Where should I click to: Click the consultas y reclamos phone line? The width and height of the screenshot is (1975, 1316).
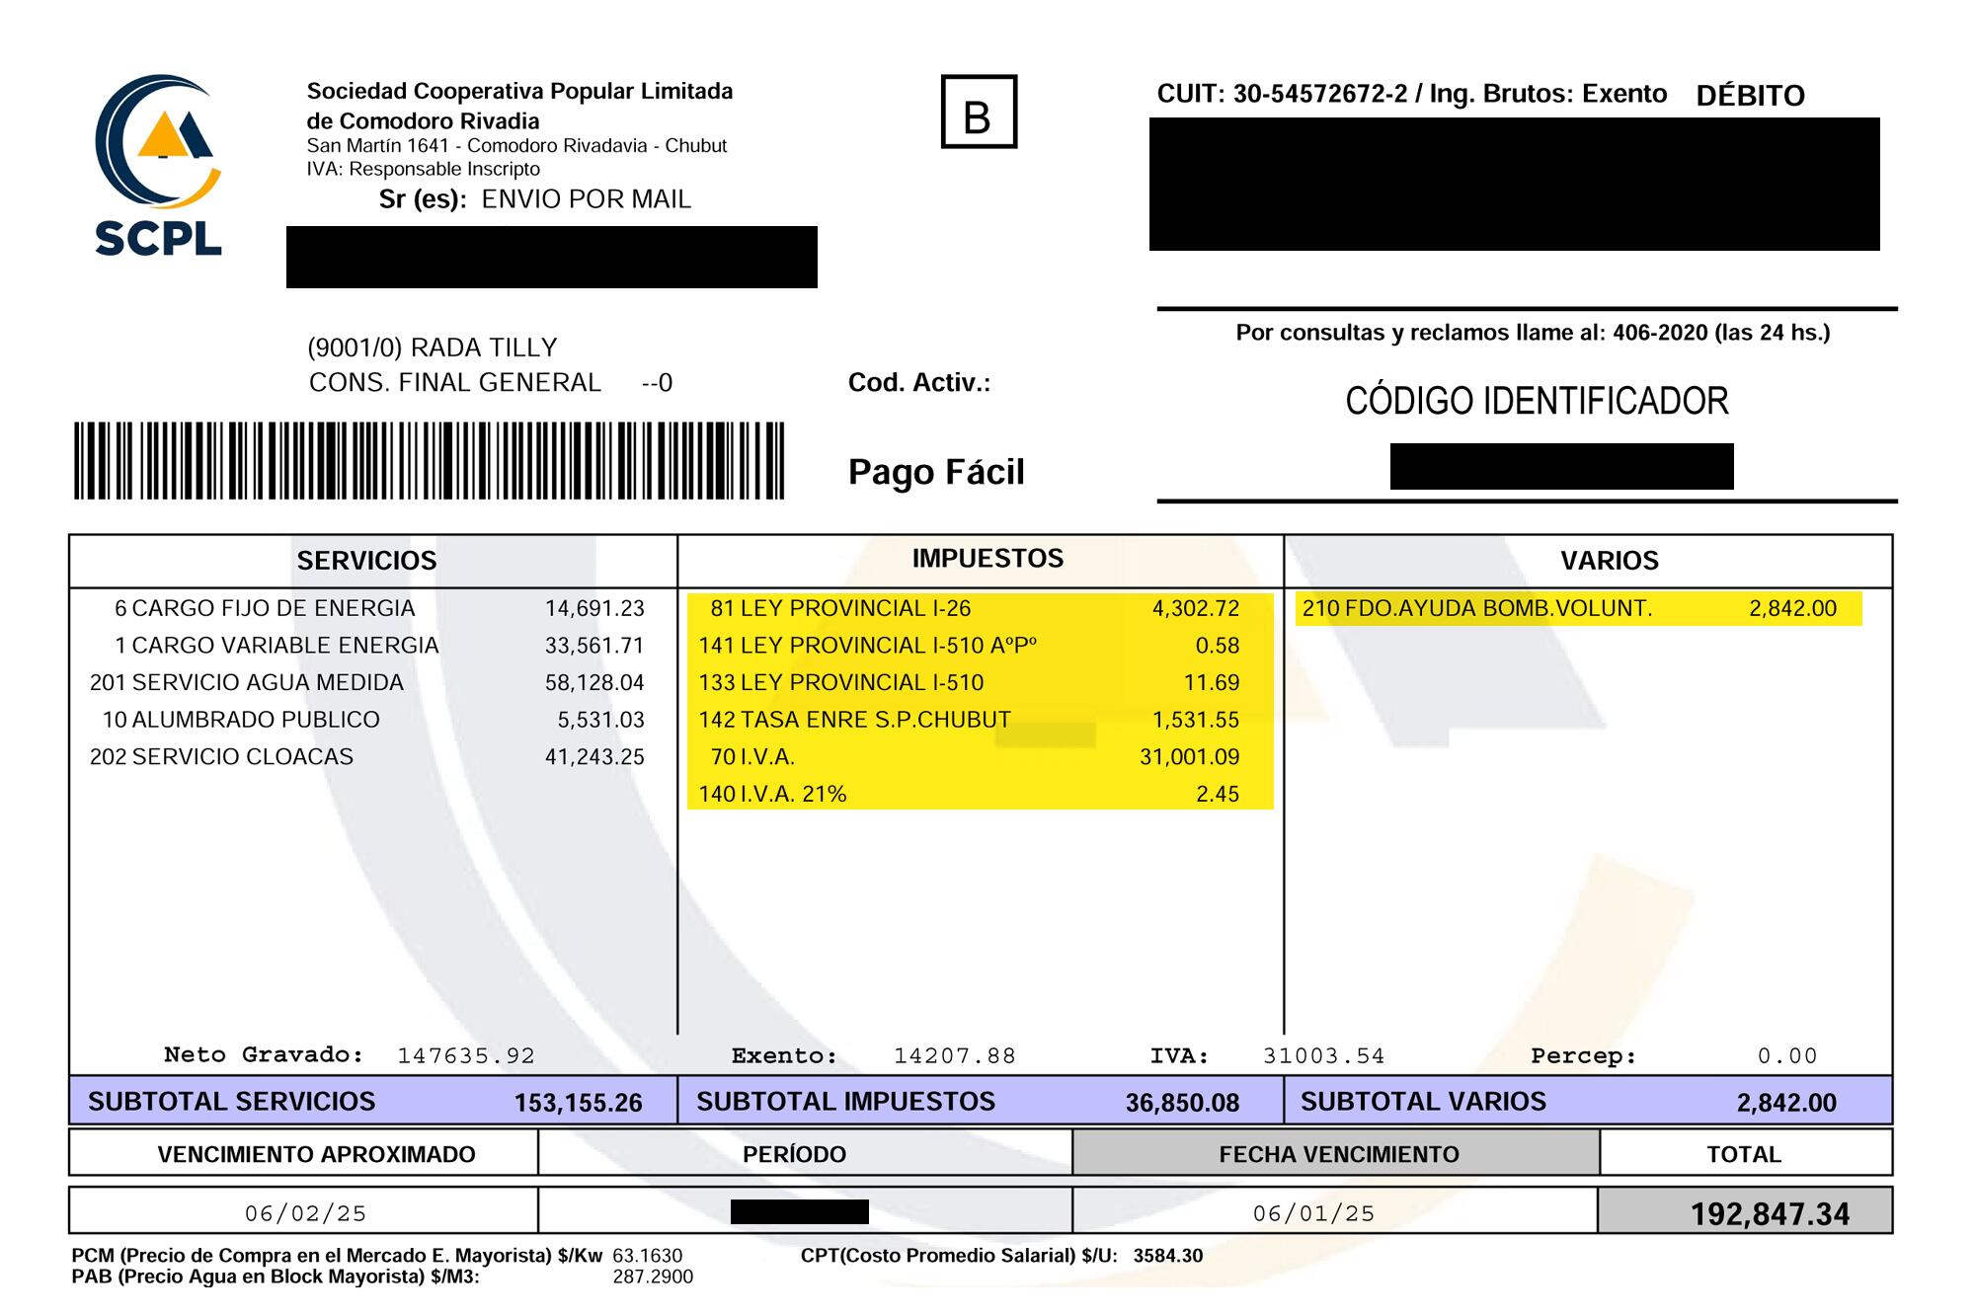tap(1532, 333)
